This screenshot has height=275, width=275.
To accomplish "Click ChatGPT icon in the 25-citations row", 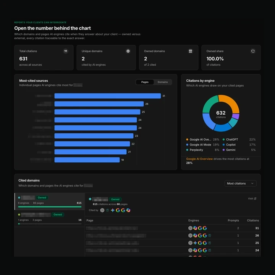I will (x=190, y=243).
